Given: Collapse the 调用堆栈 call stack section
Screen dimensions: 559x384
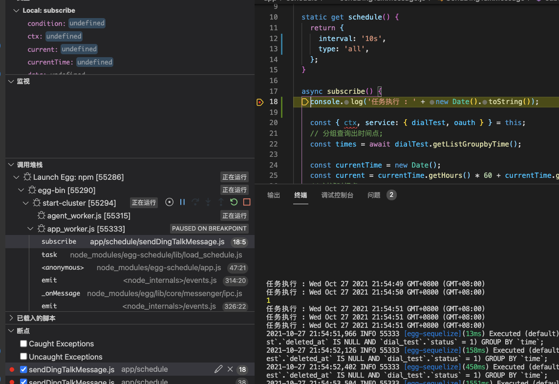Looking at the screenshot, I should (11, 164).
